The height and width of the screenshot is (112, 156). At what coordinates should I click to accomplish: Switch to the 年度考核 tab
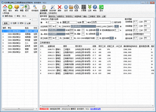(78, 16)
